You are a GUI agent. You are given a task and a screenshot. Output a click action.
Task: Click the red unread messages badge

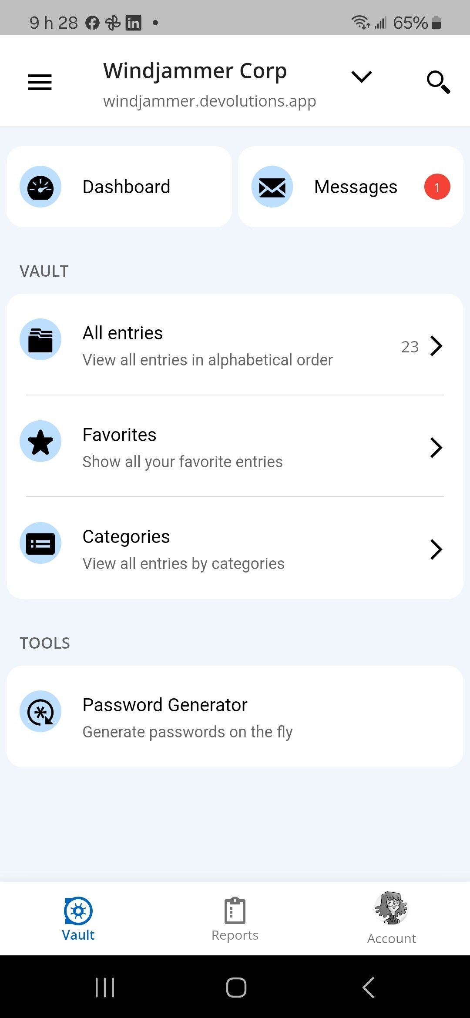(x=437, y=187)
